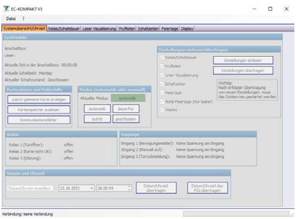This screenshot has height=219, width=296.
Task: Set mode to geschlossen
Action: pos(126,119)
